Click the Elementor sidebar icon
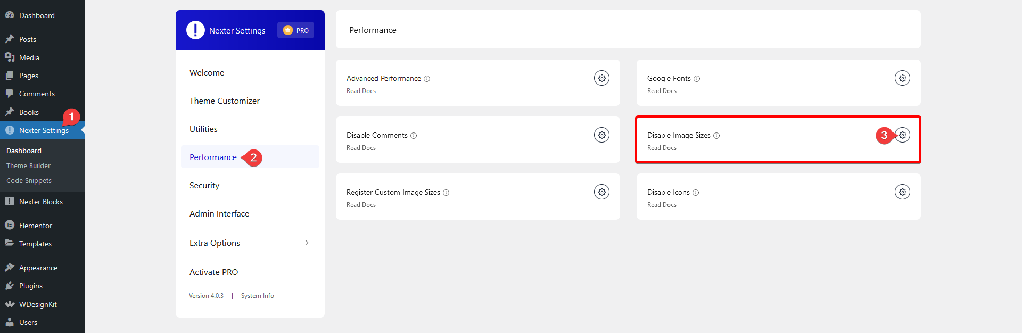 pos(10,225)
